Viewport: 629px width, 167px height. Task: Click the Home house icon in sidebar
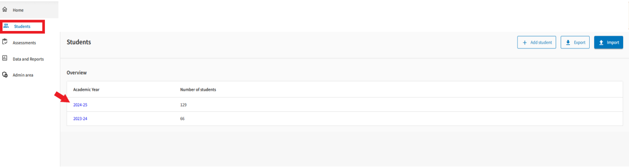[x=5, y=10]
